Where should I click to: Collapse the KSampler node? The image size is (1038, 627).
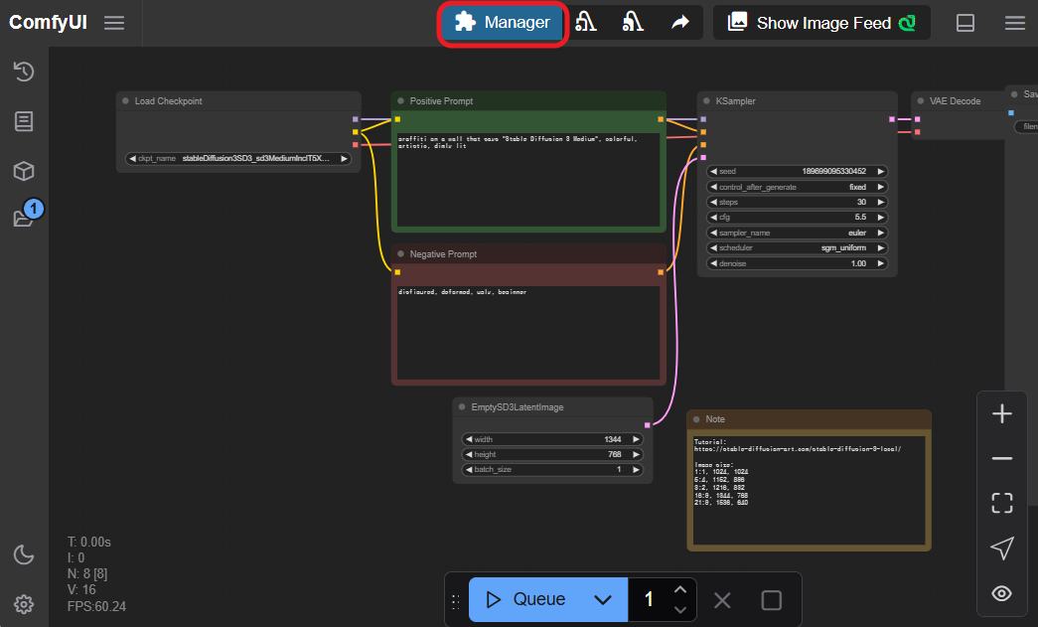point(706,100)
